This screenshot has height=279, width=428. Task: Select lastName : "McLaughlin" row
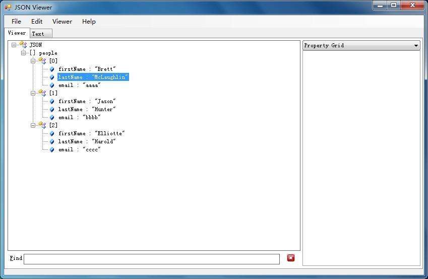coord(93,77)
